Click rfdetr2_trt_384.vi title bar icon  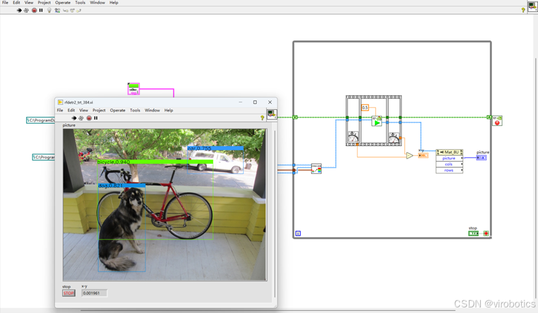[x=60, y=102]
